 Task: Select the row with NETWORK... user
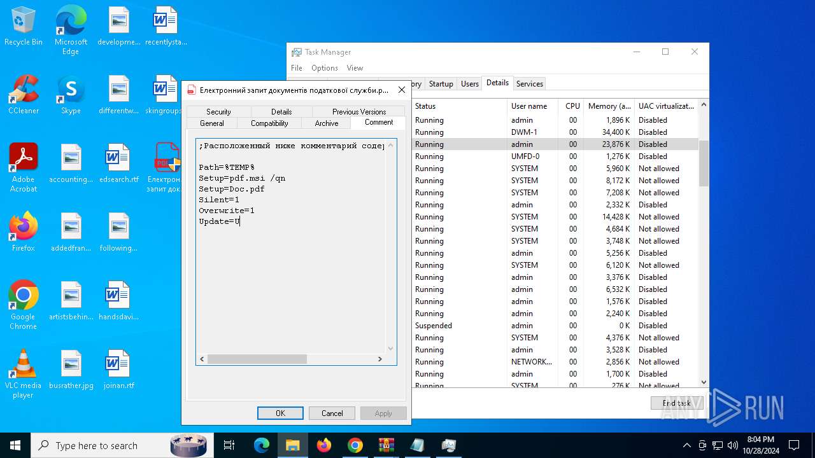click(x=555, y=362)
